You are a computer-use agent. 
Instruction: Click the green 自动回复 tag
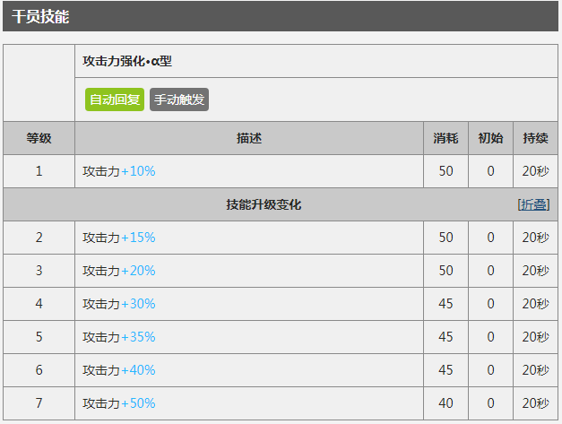tap(115, 100)
